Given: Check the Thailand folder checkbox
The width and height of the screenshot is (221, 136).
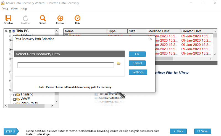Looking at the screenshot, I should click(x=15, y=95).
